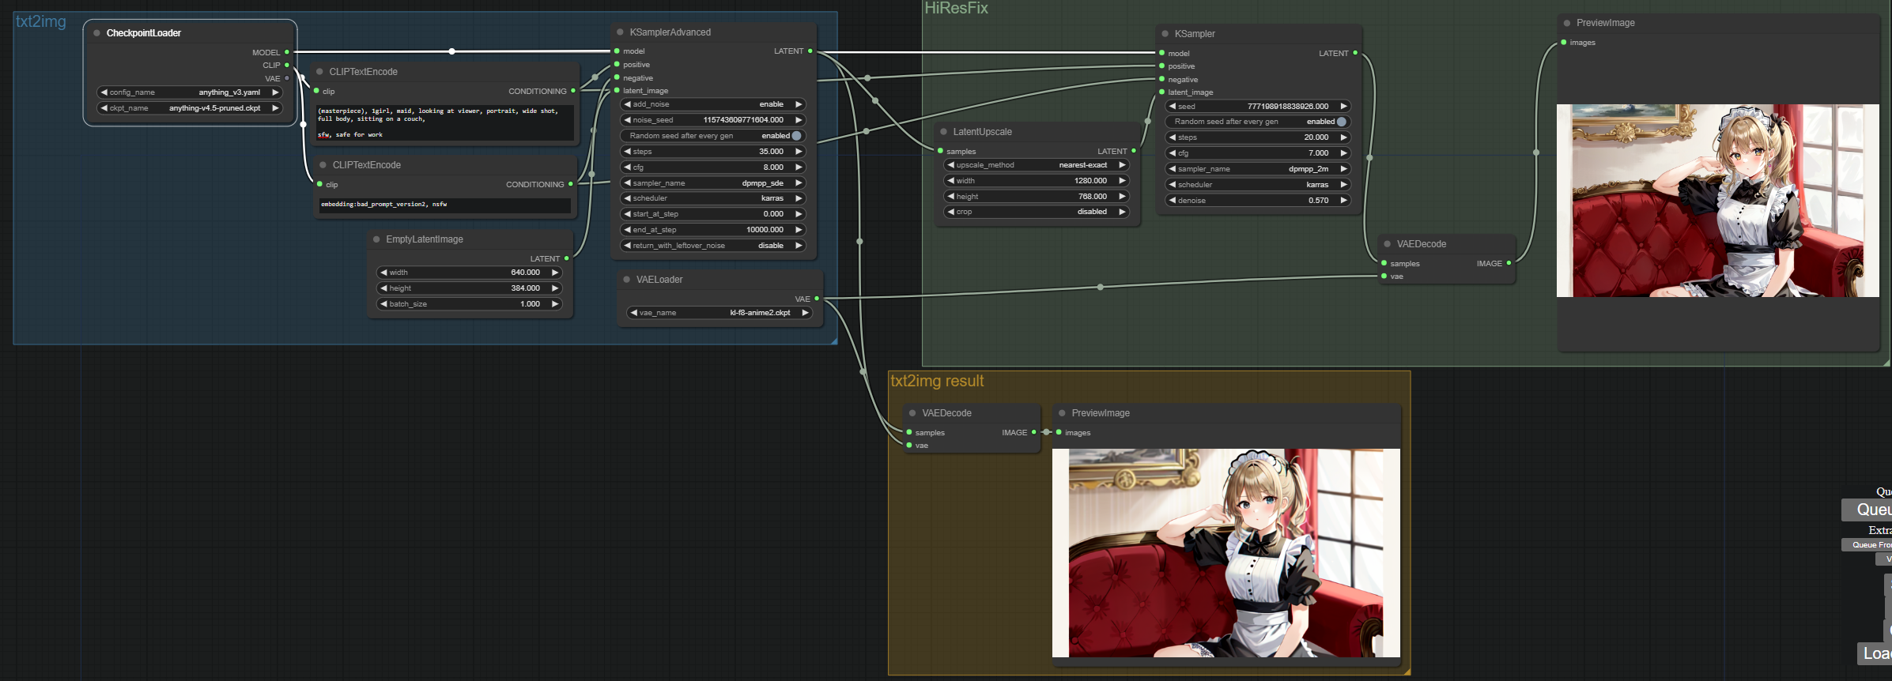This screenshot has height=681, width=1892.
Task: Open the ckpt_name dropdown showing anything-v4.5-pruned.ckpt
Action: pos(189,108)
